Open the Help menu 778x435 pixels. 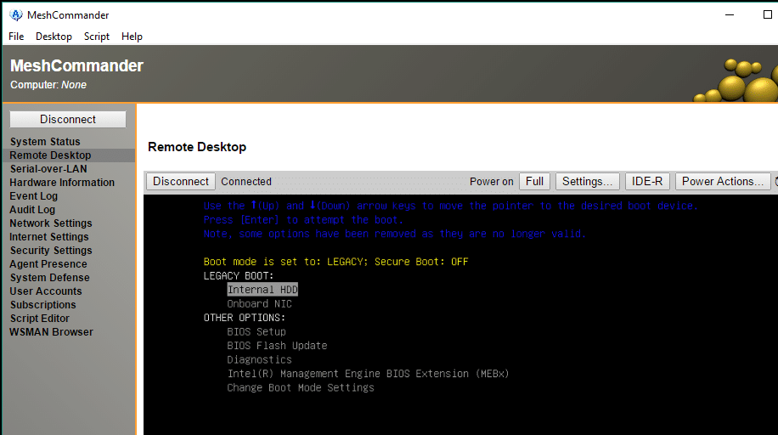132,37
